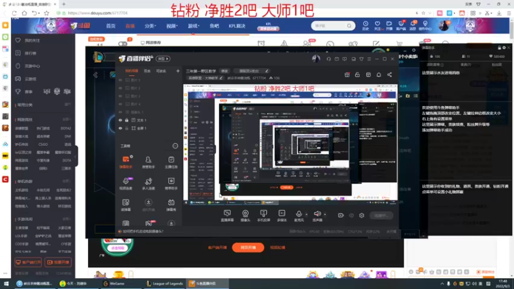The image size is (514, 289).
Task: Open the 如何把手机变成电脑摄像头 help link
Action: 143,231
